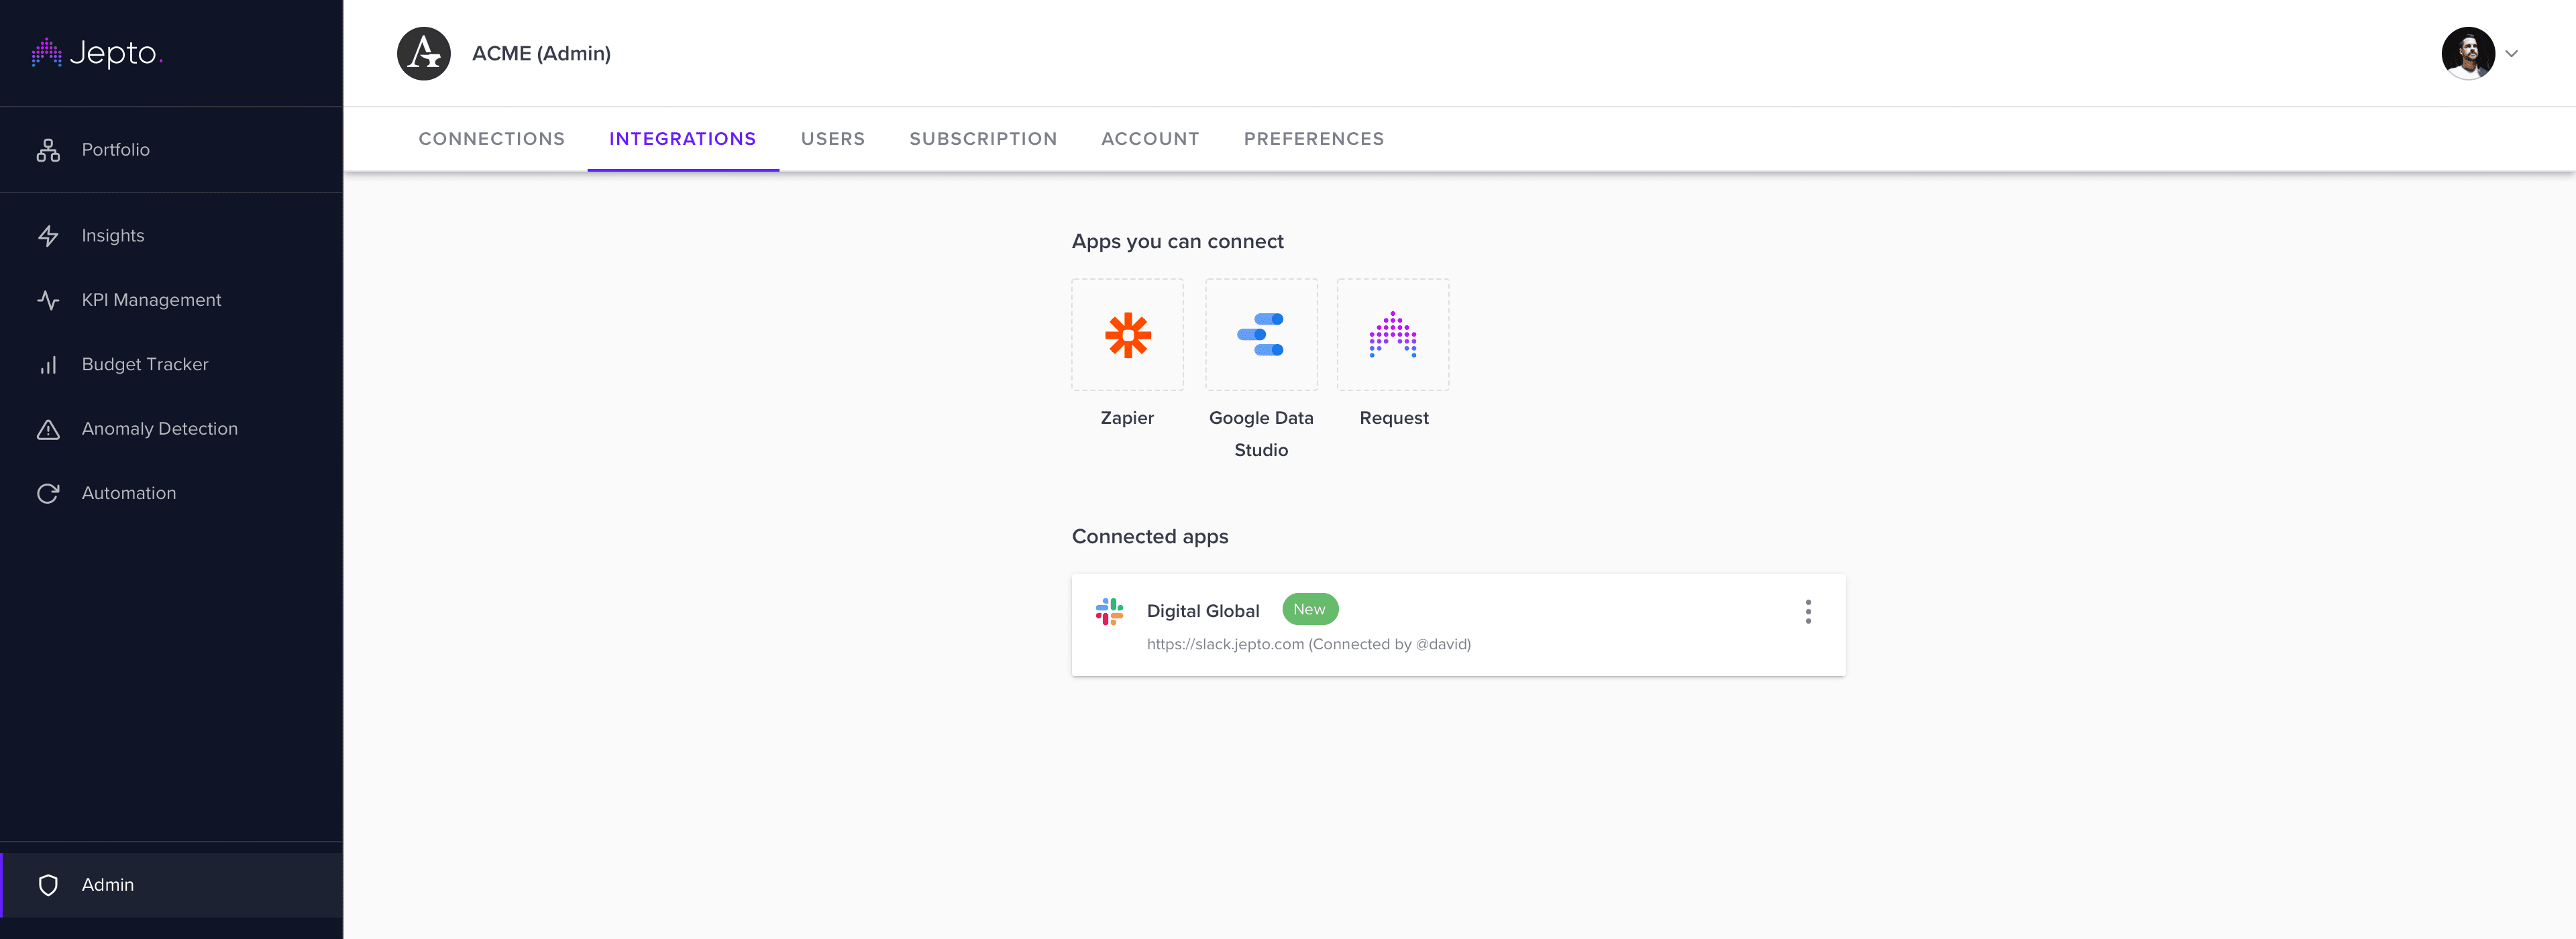The width and height of the screenshot is (2576, 939).
Task: Click the Admin shield icon
Action: [48, 885]
